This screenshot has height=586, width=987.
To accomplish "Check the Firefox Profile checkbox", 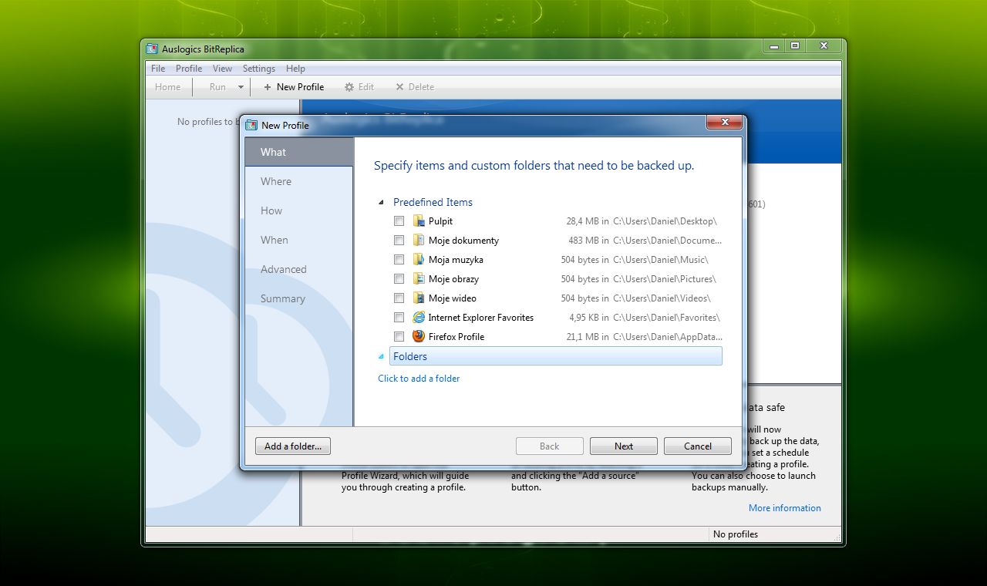I will coord(399,337).
